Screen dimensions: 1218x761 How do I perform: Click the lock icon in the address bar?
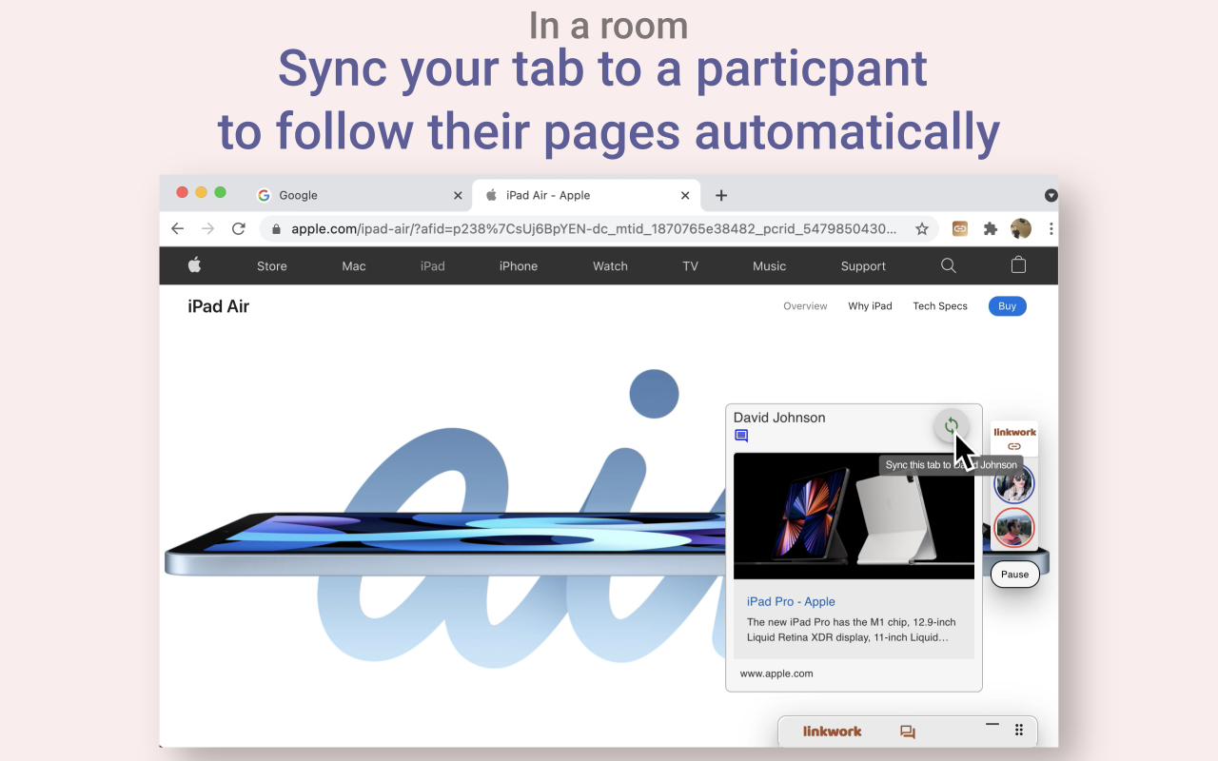tap(277, 229)
